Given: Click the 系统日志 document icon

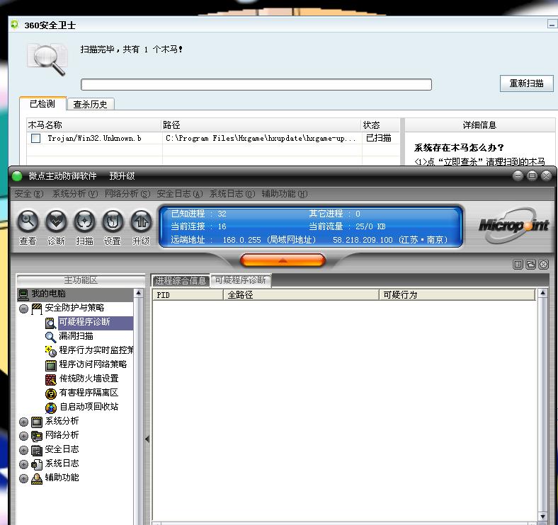Looking at the screenshot, I should point(37,465).
